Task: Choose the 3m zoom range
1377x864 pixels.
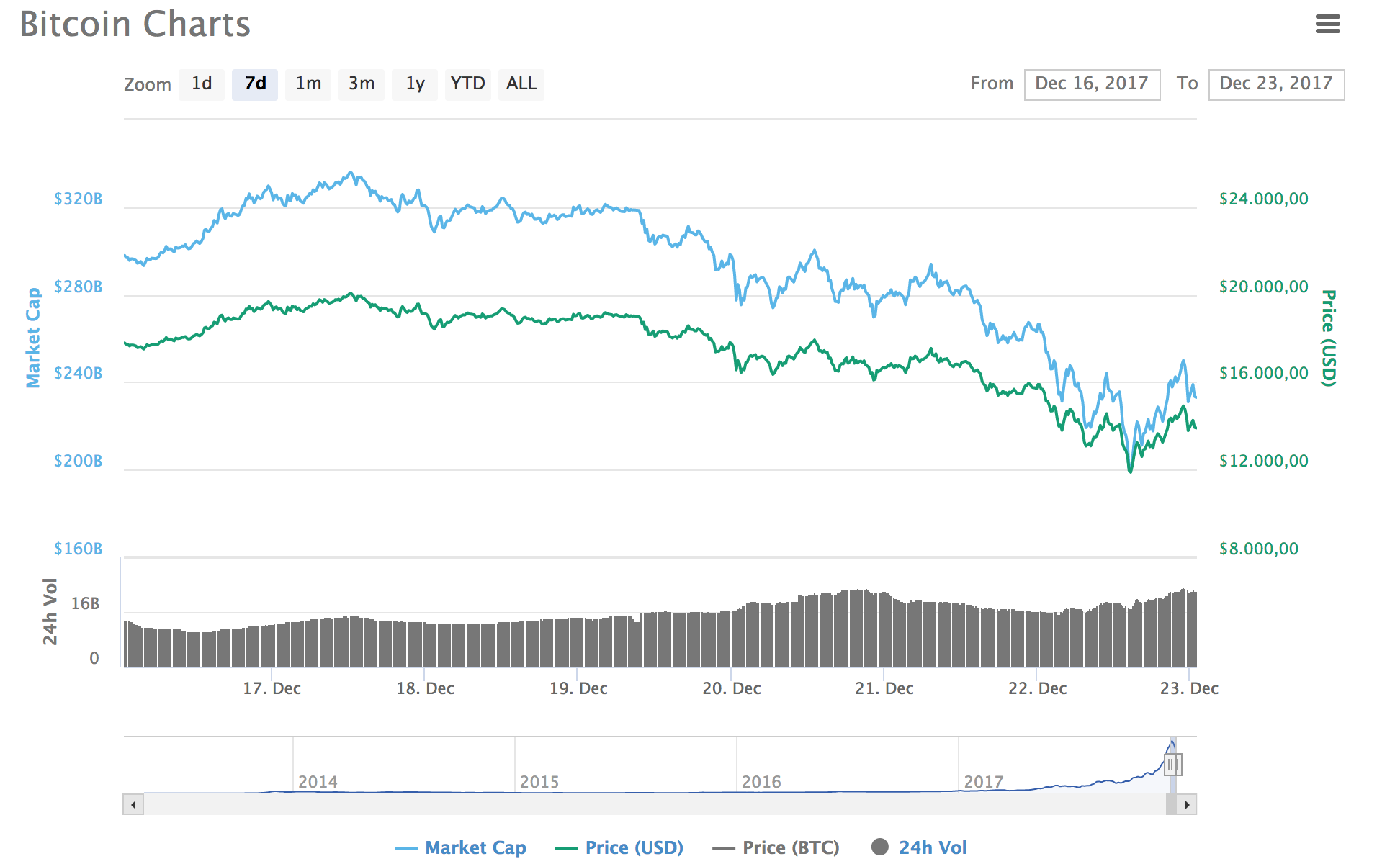Action: pos(362,84)
